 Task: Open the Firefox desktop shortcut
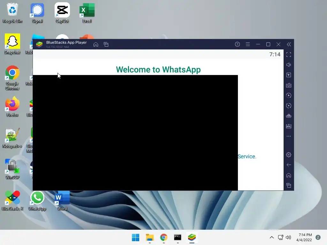(12, 107)
